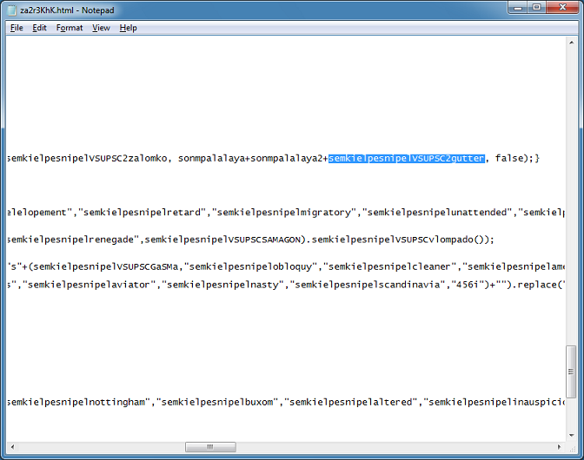
Task: Open the Edit menu
Action: 40,28
